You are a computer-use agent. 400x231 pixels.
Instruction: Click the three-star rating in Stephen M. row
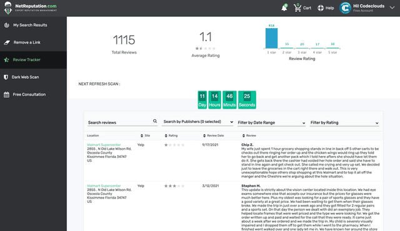pos(174,186)
